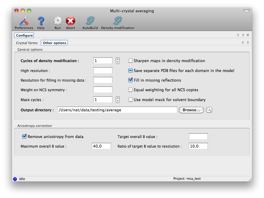The width and height of the screenshot is (264, 198).
Task: Click the magnifier icon beside Browse
Action: (x=209, y=110)
